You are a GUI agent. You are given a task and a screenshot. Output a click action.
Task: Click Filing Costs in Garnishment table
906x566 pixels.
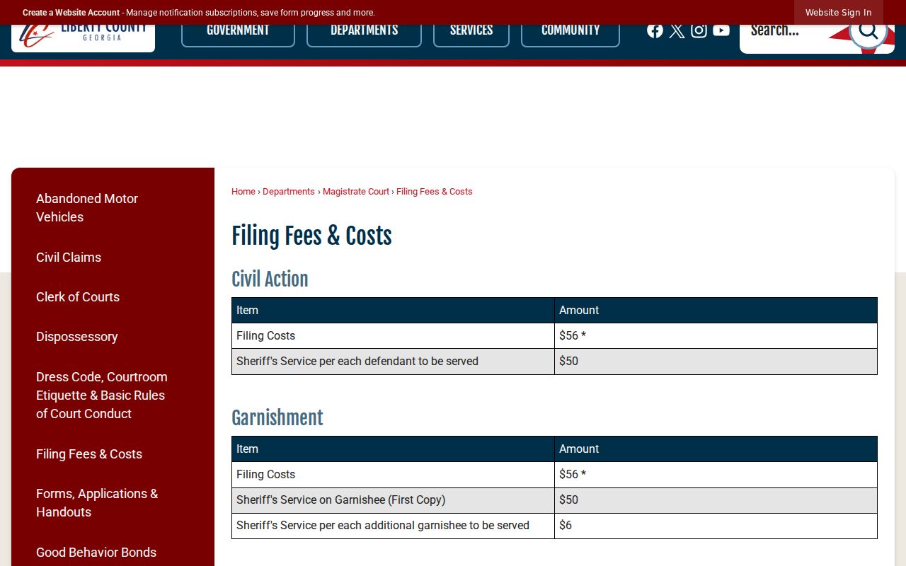point(393,475)
